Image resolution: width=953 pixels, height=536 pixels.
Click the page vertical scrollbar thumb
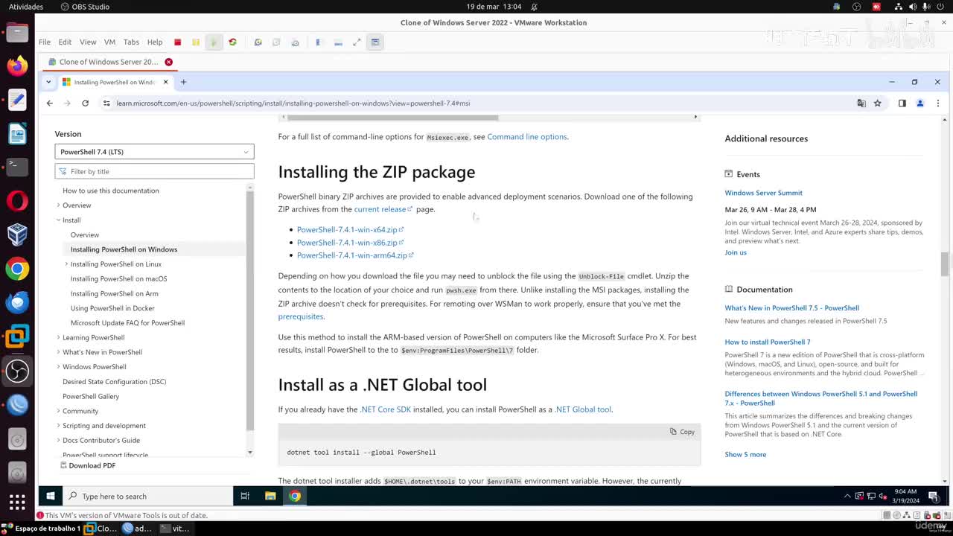pyautogui.click(x=945, y=264)
